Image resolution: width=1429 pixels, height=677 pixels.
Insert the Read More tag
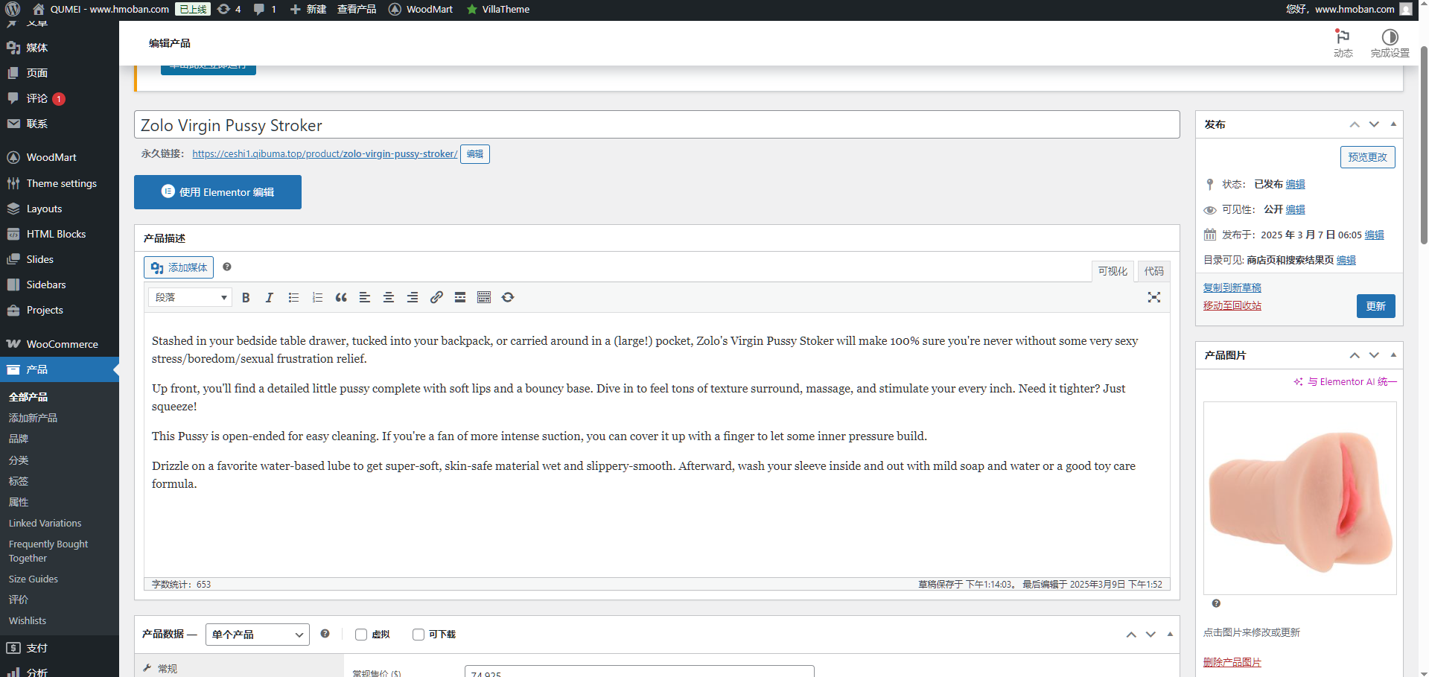click(460, 297)
